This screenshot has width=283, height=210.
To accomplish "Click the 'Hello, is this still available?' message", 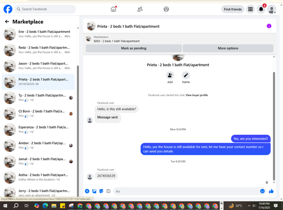I will (117, 109).
